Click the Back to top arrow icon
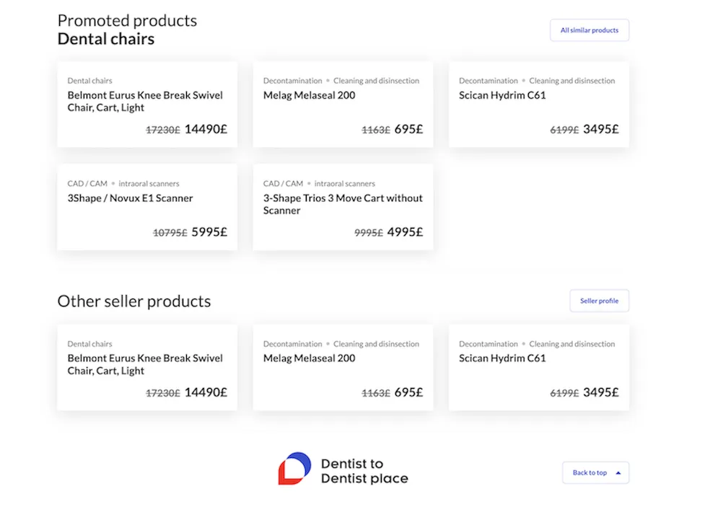This screenshot has height=512, width=705. (x=618, y=473)
